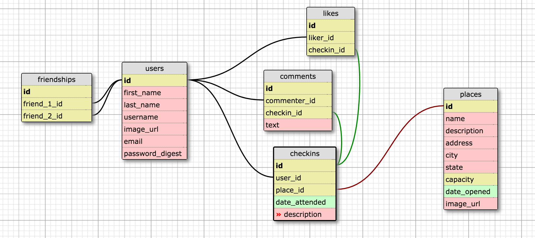Select the friendships table header
The width and height of the screenshot is (535, 238).
tap(57, 80)
